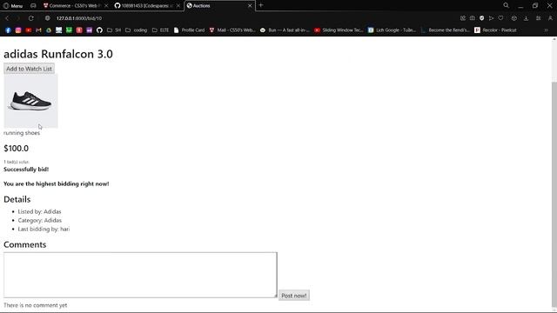Go forward with the forward arrow
This screenshot has width=557, height=313.
coord(18,18)
